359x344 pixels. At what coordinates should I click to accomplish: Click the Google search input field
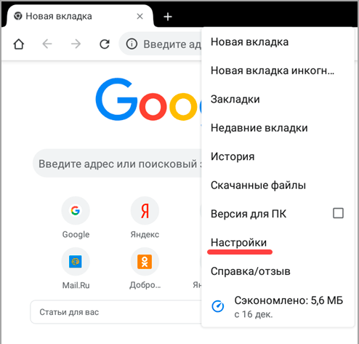click(118, 164)
